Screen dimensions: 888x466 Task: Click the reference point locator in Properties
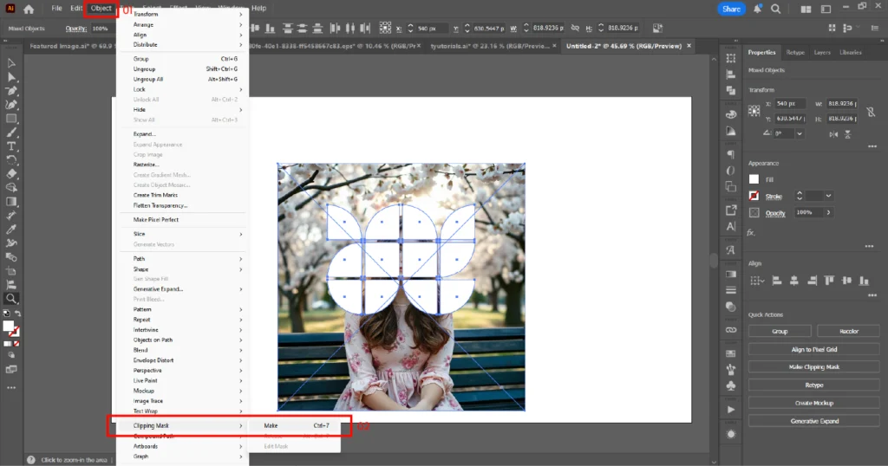pyautogui.click(x=754, y=111)
